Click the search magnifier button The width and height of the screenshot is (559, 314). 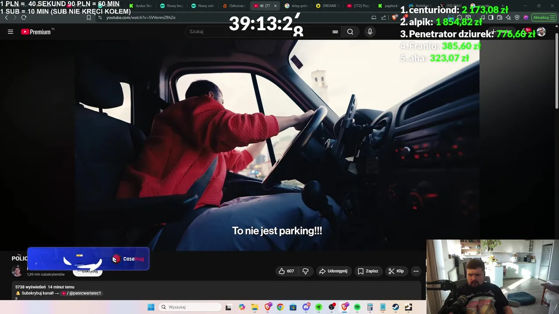[350, 32]
